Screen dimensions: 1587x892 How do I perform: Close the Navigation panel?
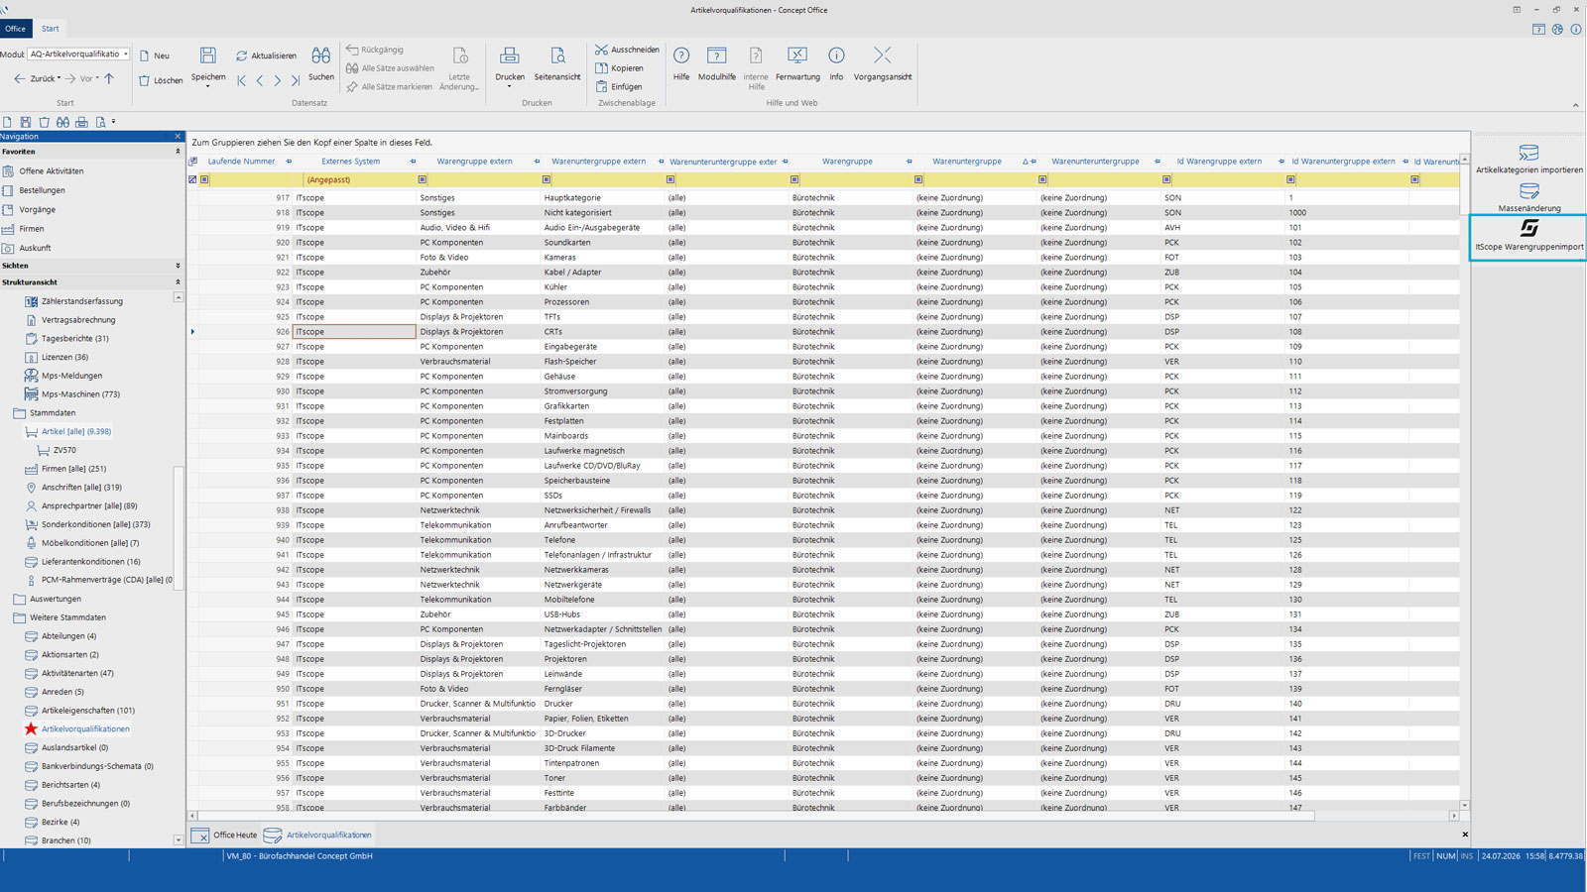pos(178,137)
